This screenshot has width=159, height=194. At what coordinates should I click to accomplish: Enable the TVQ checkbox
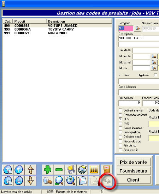[x=120, y=123]
